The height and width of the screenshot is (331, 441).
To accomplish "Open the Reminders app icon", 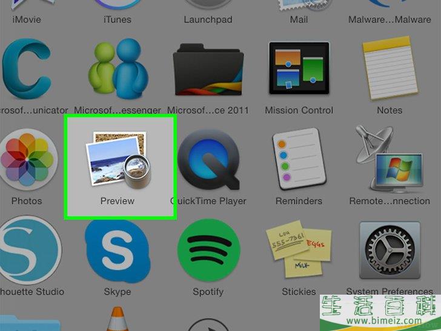I will [x=299, y=159].
